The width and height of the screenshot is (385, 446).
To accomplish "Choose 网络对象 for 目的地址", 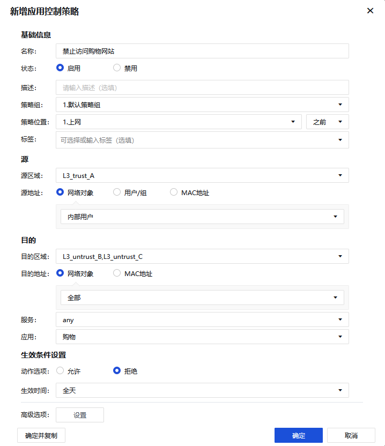I will (x=60, y=273).
